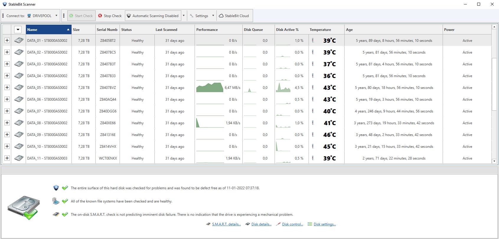This screenshot has width=499, height=239.
Task: Sort by the Age column header
Action: coord(394,29)
